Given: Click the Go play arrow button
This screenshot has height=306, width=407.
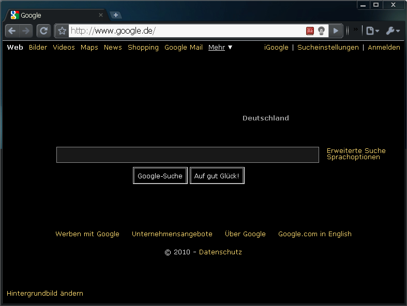Looking at the screenshot, I should tap(336, 31).
